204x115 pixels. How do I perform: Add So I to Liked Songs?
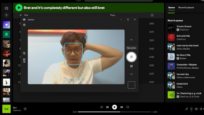pyautogui.click(x=25, y=109)
